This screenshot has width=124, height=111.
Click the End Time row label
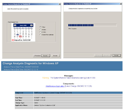click(18, 100)
